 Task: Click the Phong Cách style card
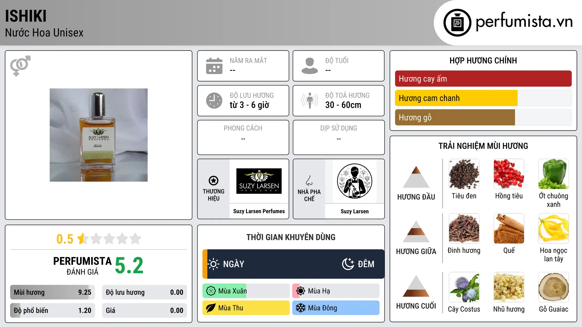point(243,137)
